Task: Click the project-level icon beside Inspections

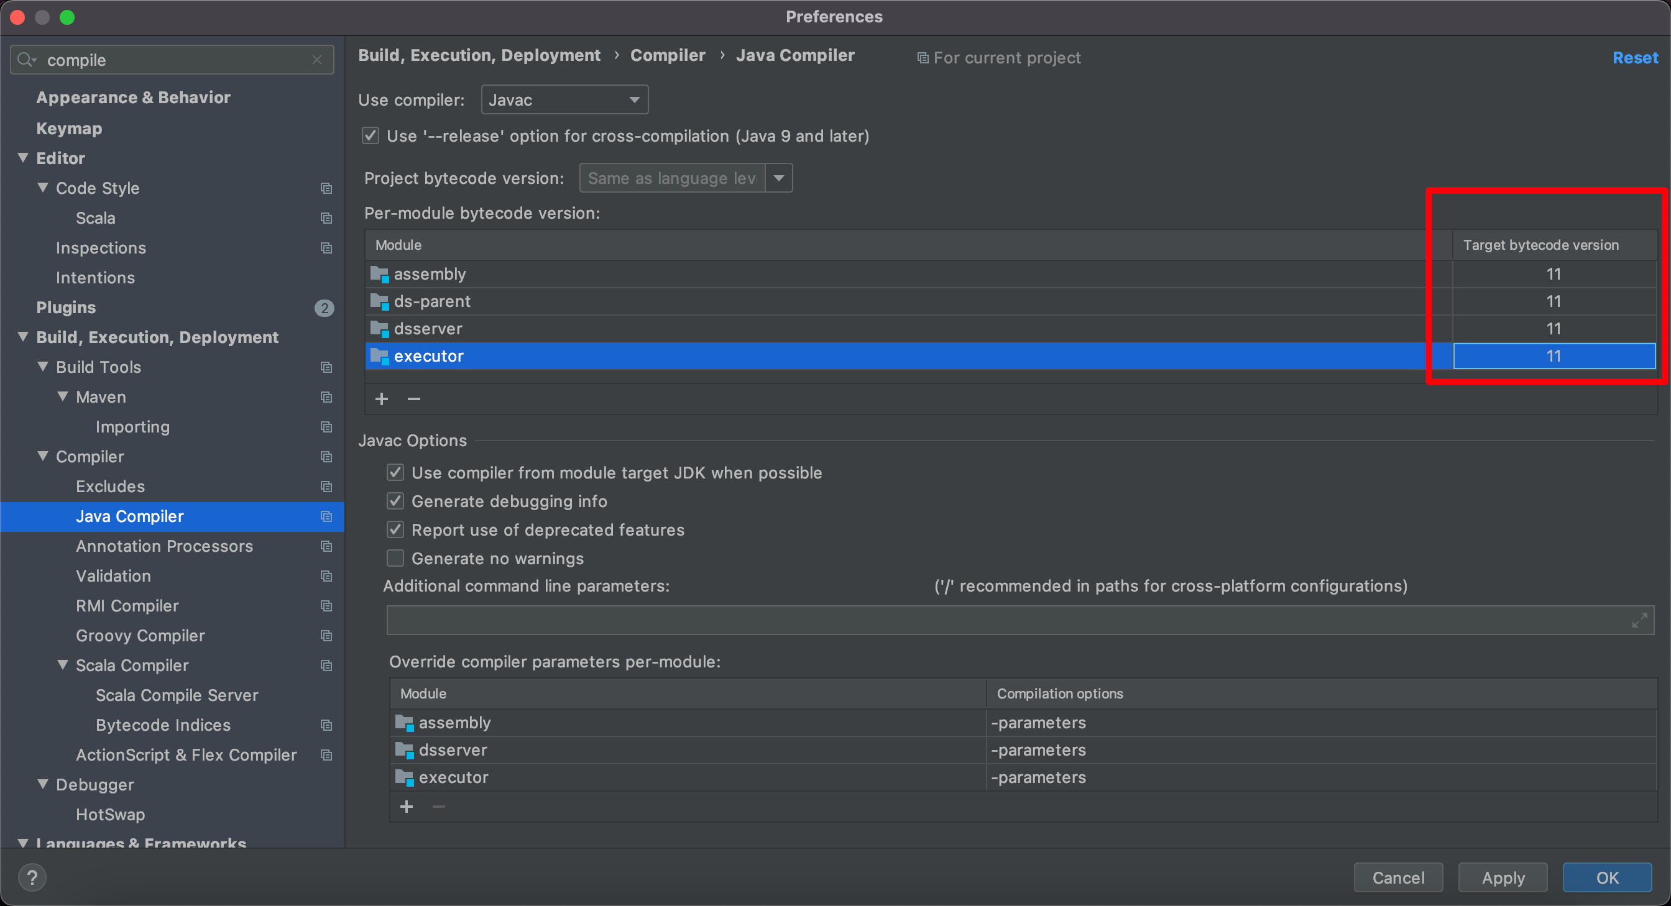Action: click(x=326, y=249)
